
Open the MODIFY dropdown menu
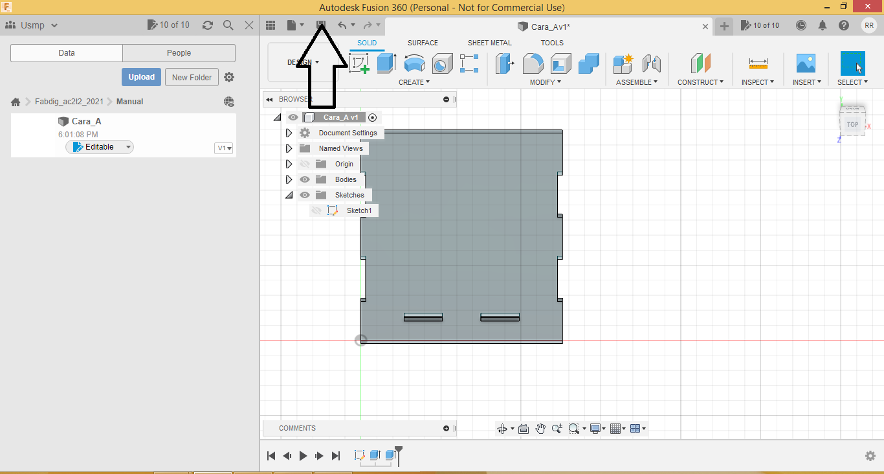point(545,82)
